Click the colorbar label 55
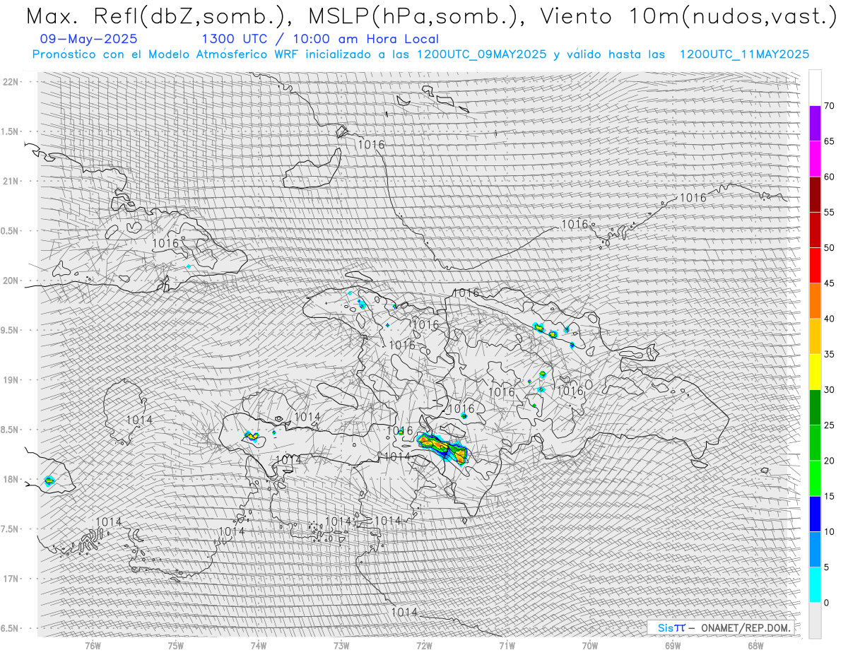 point(829,212)
